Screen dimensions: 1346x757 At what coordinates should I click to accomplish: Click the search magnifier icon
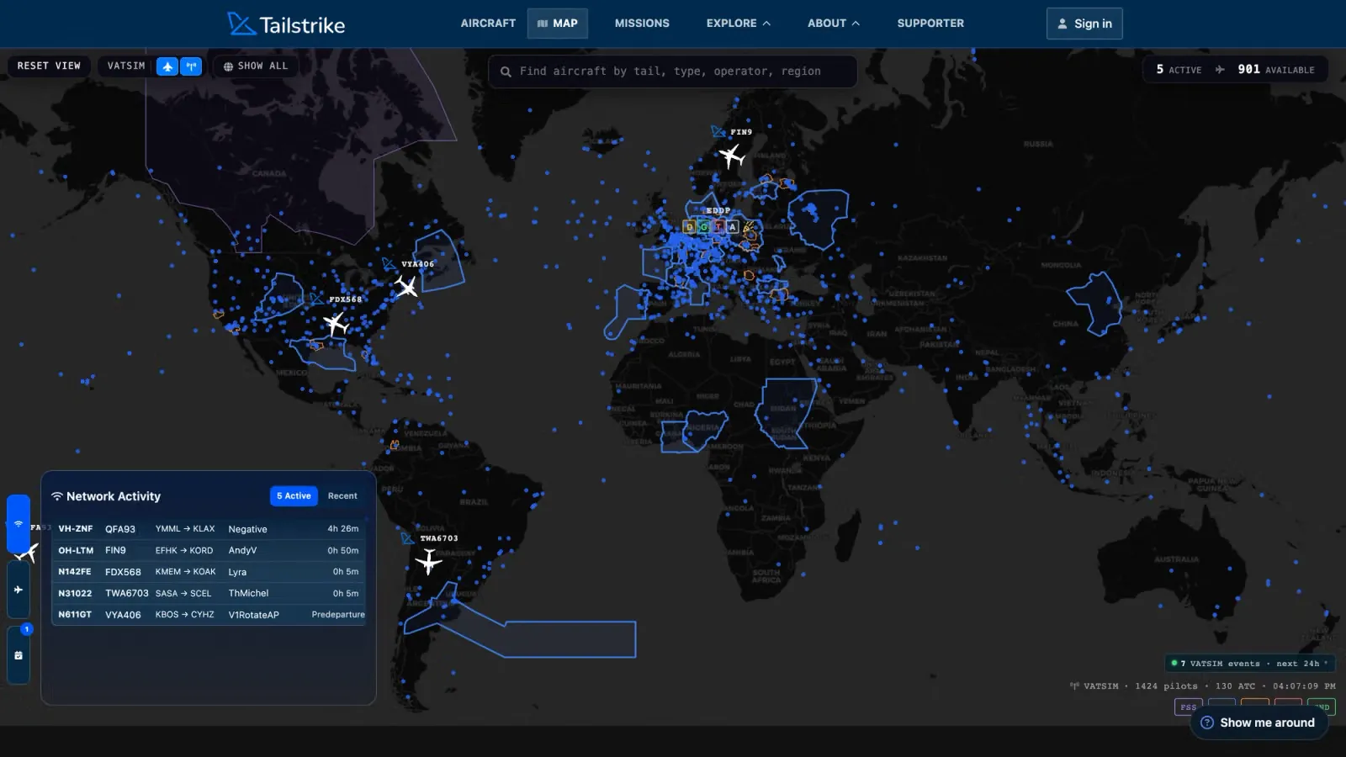[506, 71]
